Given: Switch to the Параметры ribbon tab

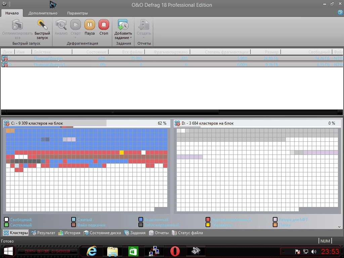Looking at the screenshot, I should 77,13.
